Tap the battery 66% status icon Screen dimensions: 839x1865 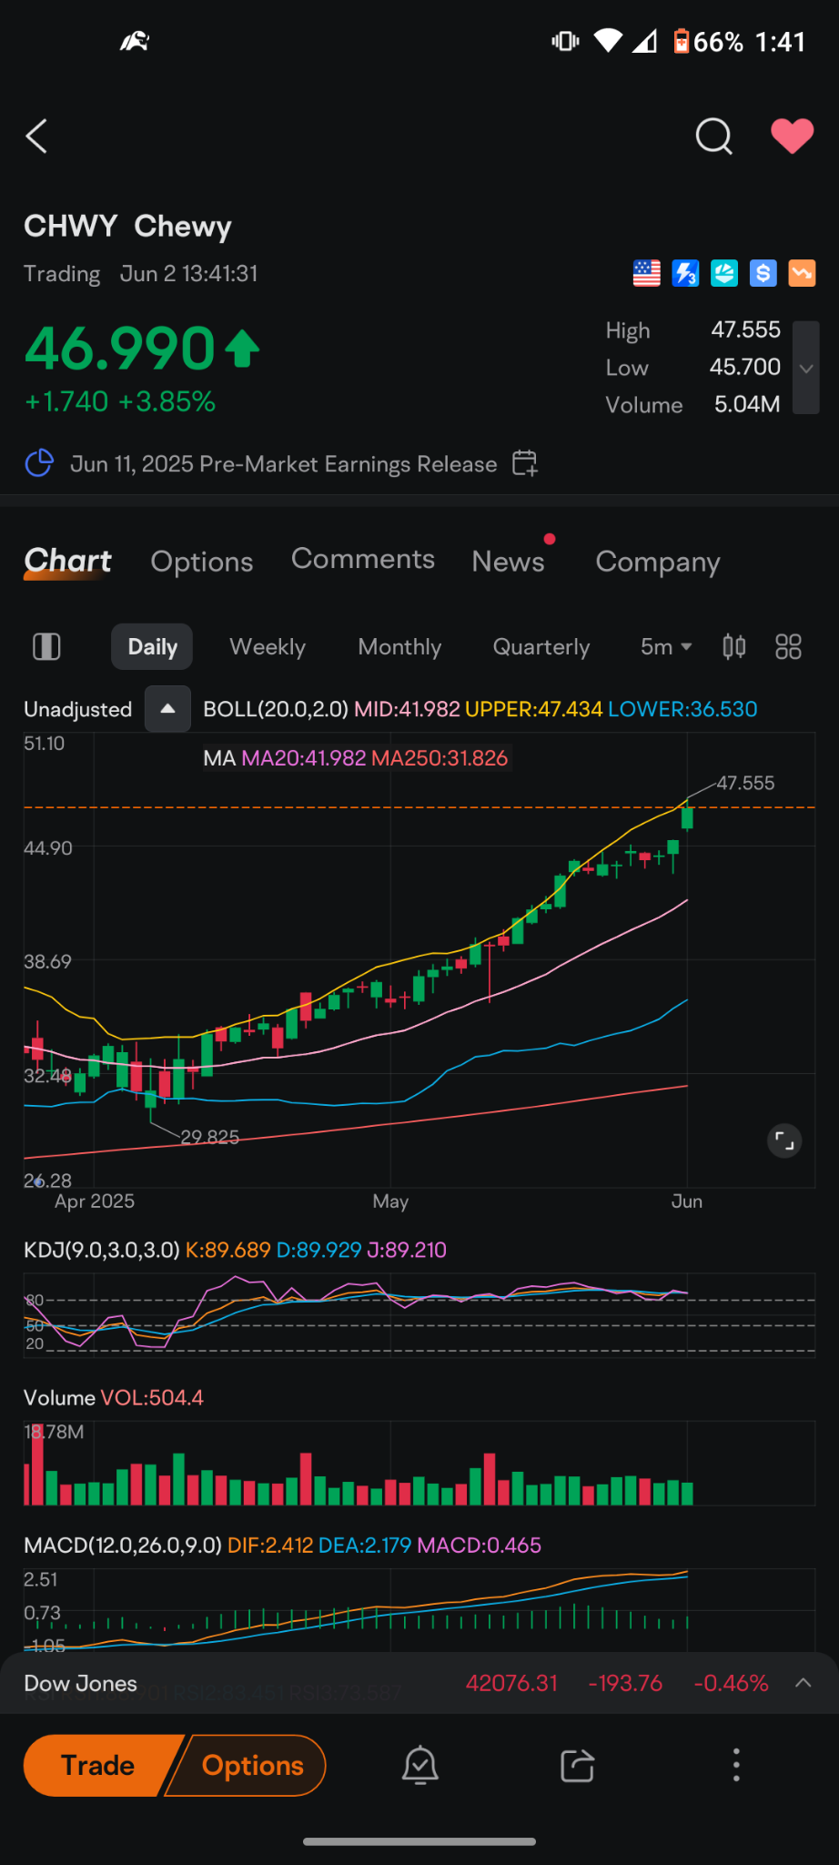(x=708, y=42)
